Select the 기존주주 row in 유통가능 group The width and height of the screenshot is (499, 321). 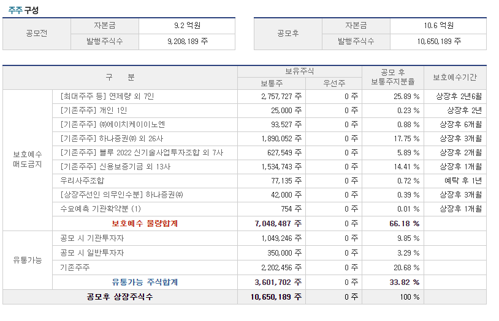pos(145,268)
